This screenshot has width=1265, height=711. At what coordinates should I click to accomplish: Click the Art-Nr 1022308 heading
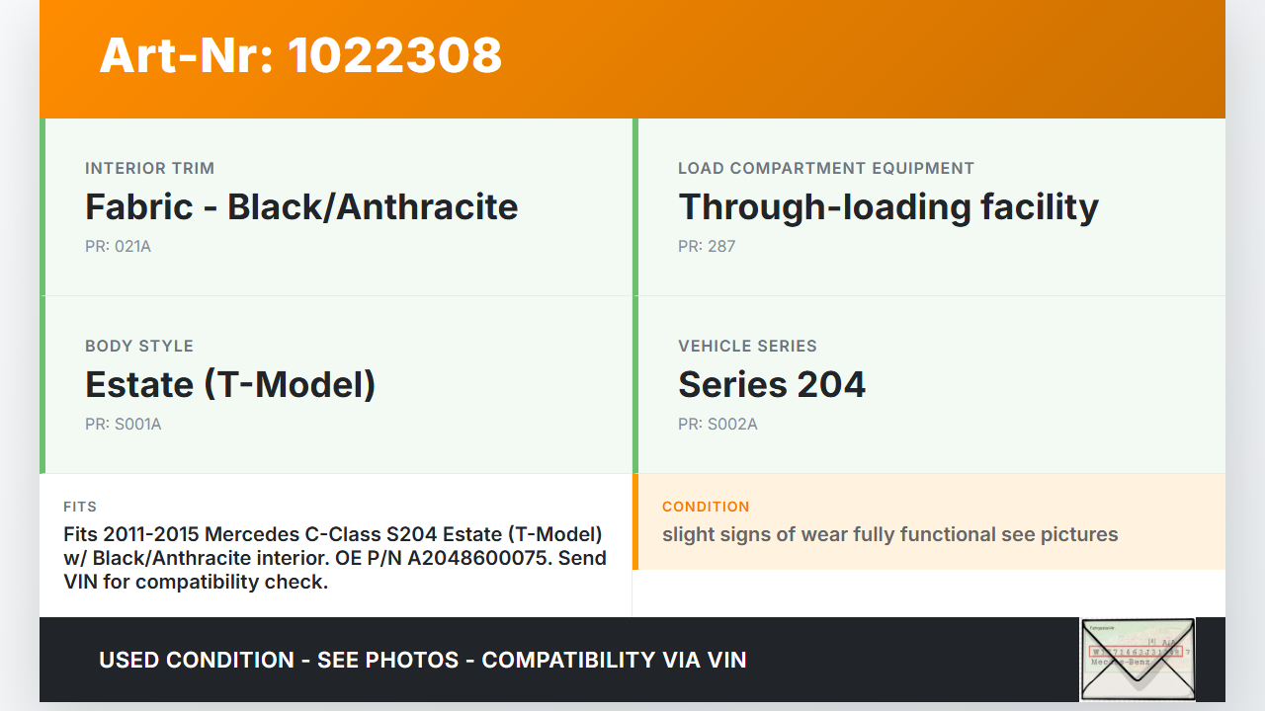point(300,55)
